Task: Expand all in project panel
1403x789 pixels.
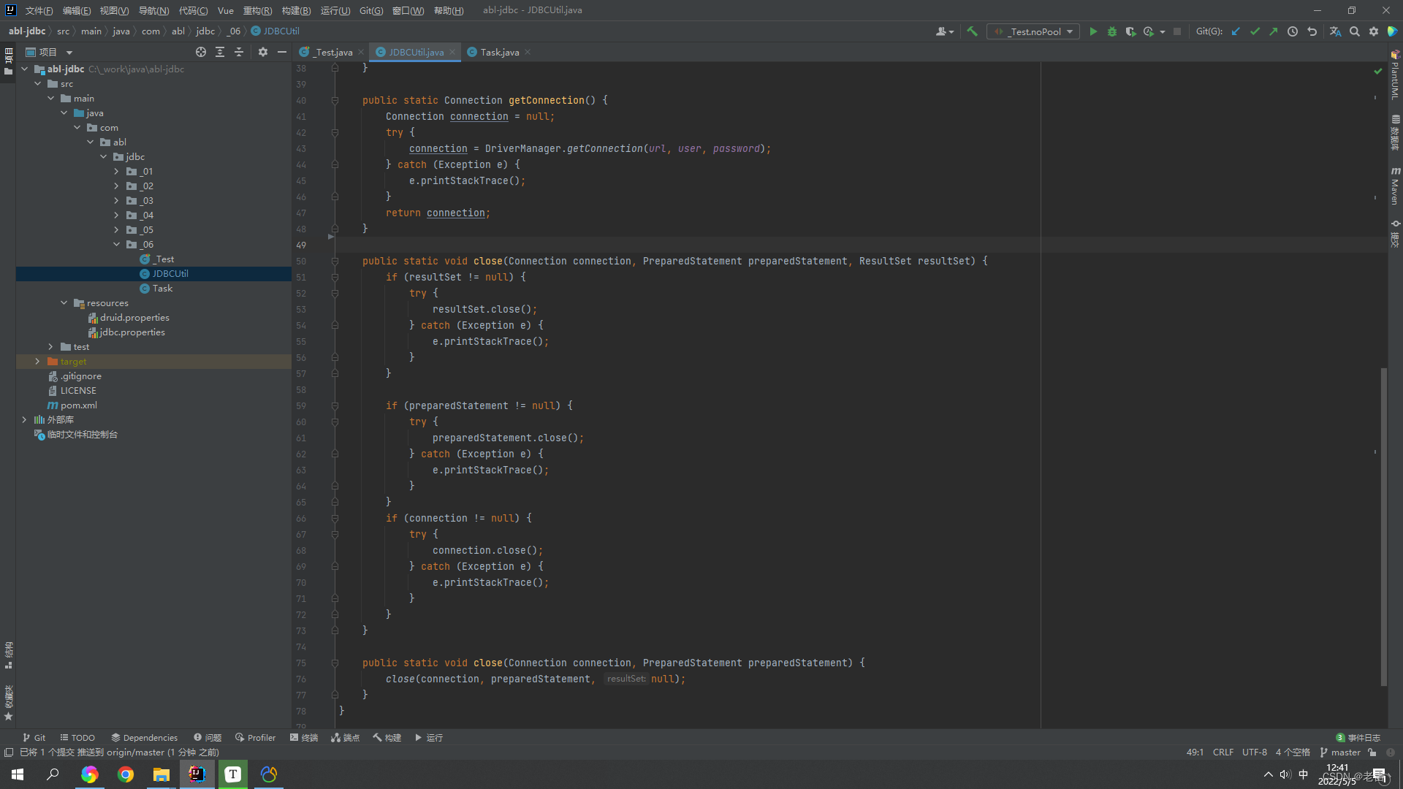Action: click(220, 52)
